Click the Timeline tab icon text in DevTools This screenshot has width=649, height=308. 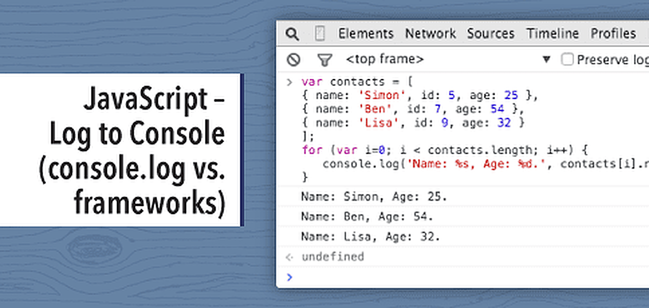552,33
